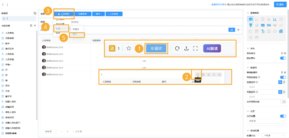Select the pie chart type icon
Screen dimensions: 289x138
281,19
